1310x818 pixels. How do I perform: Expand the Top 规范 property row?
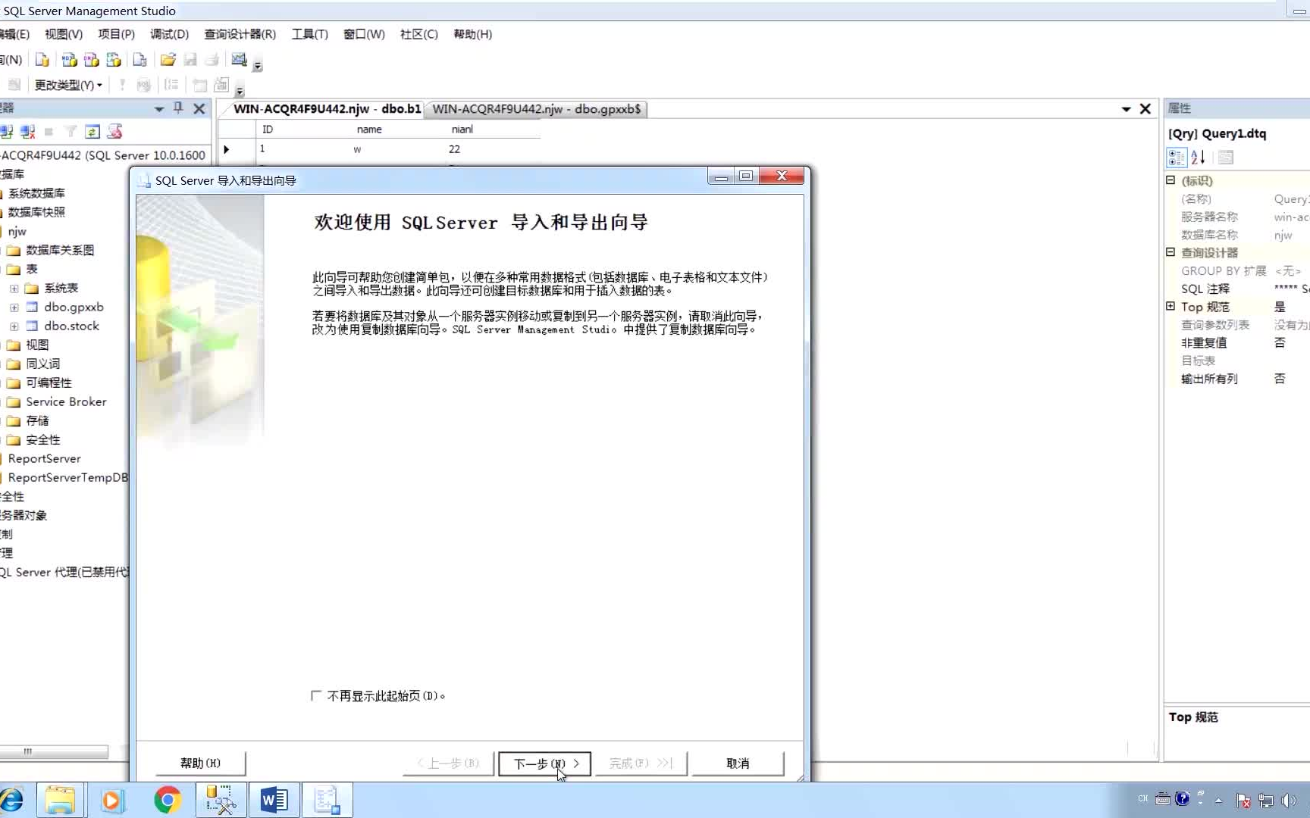point(1171,306)
